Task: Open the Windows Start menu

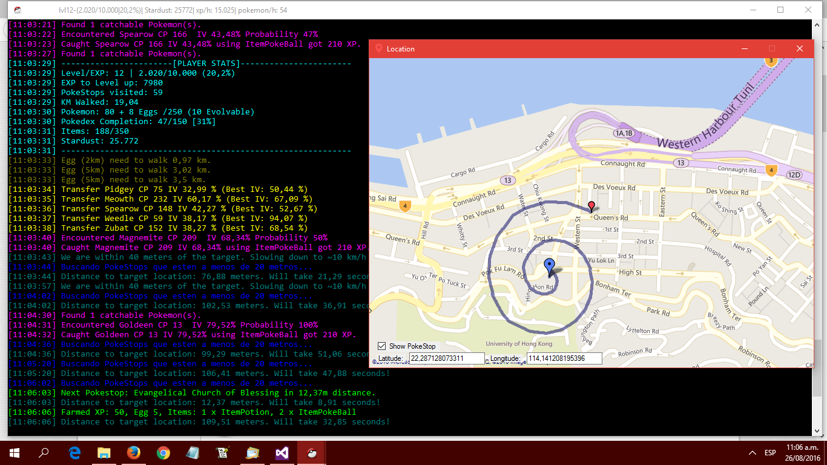Action: click(x=14, y=452)
